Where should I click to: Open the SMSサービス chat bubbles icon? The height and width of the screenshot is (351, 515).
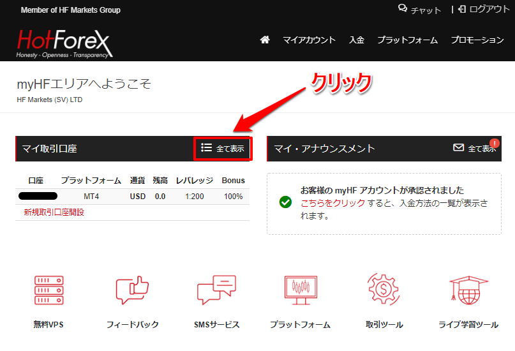click(x=216, y=290)
